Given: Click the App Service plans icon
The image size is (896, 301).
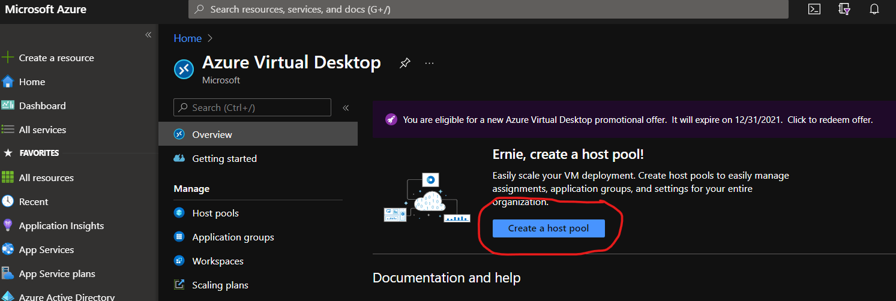Looking at the screenshot, I should coord(8,273).
